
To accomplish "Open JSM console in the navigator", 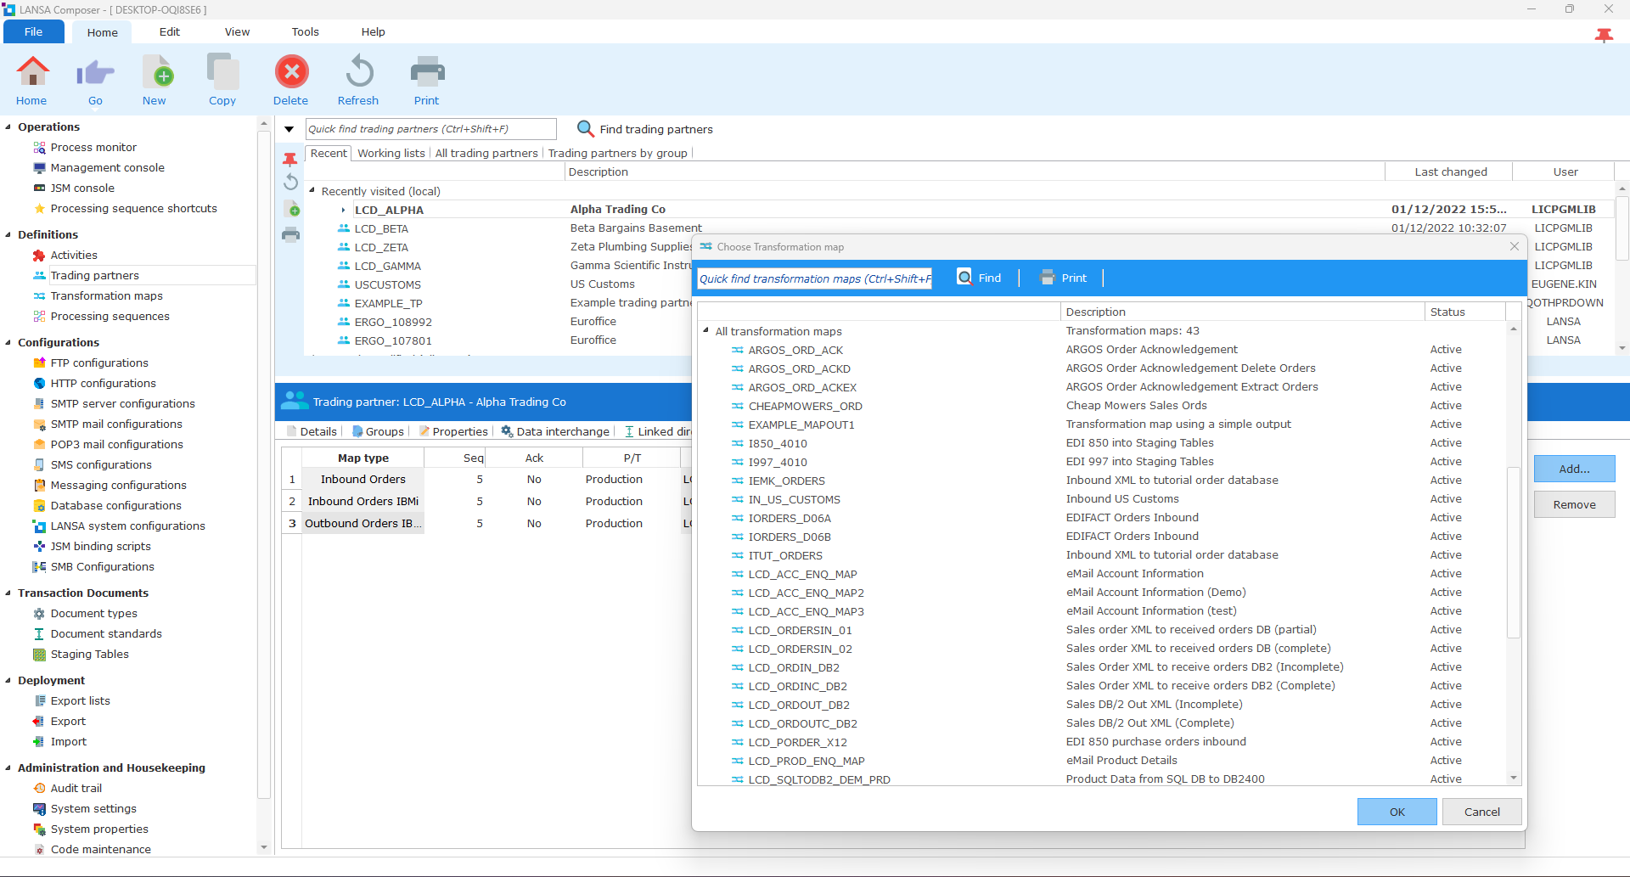I will 82,188.
